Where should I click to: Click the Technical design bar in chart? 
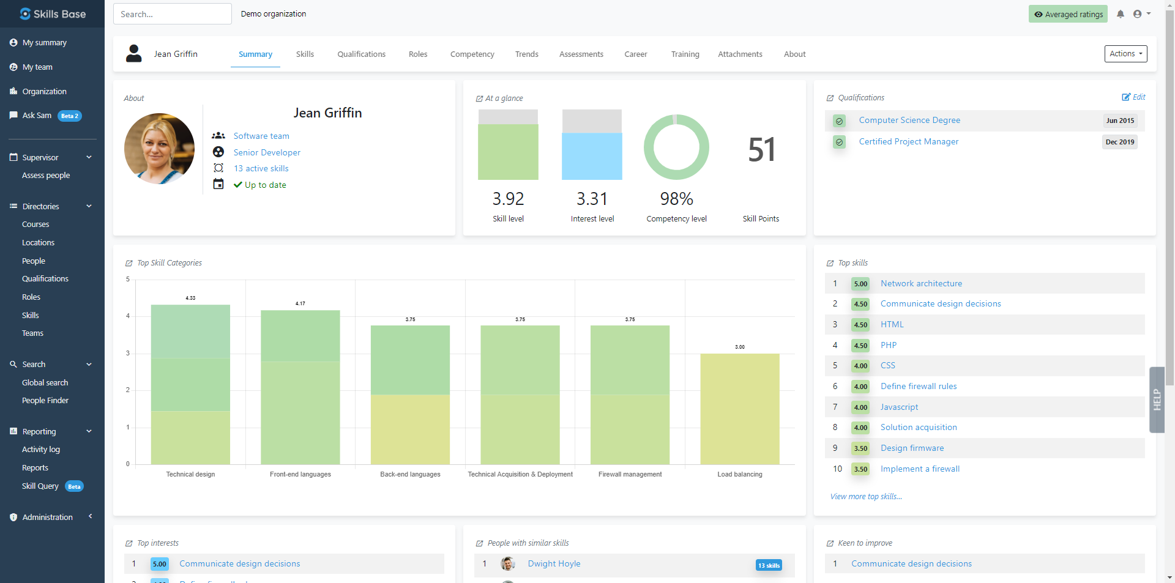(x=190, y=384)
